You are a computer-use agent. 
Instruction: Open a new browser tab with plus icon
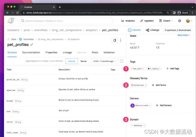click(x=60, y=7)
